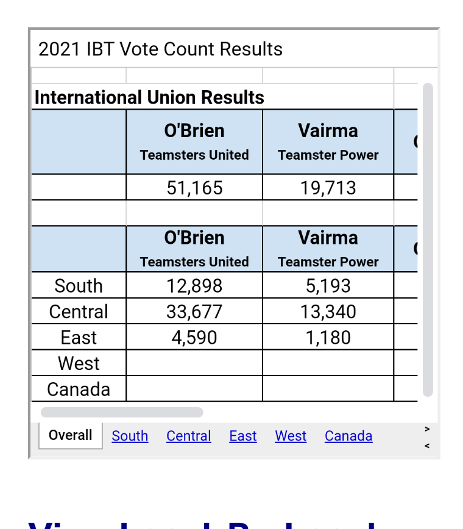The height and width of the screenshot is (529, 463).
Task: Switch to the East sheet tab
Action: [243, 436]
